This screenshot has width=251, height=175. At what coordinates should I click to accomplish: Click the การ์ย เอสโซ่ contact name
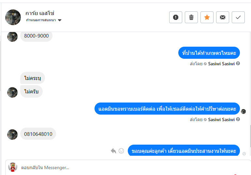click(40, 13)
